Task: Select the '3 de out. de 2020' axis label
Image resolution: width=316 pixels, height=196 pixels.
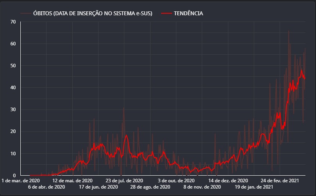Action: [x=176, y=181]
